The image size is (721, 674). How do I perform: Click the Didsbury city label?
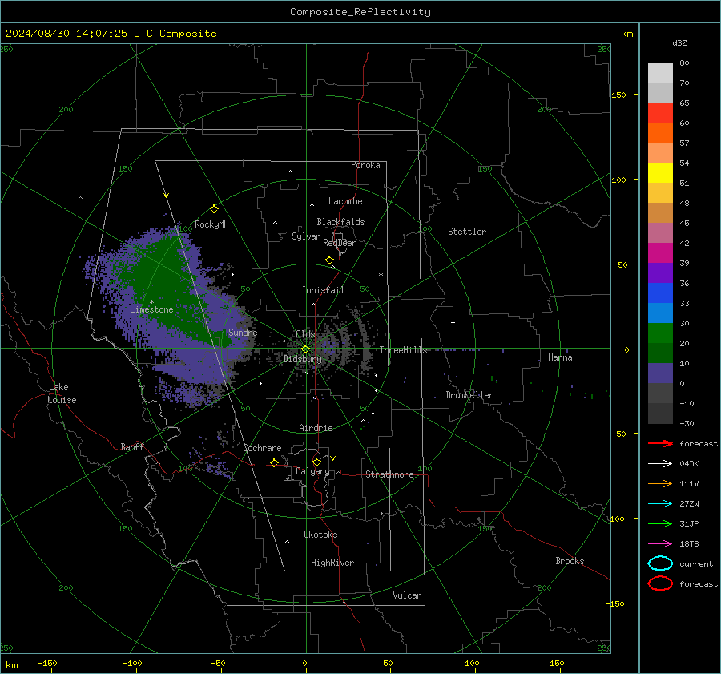point(302,359)
